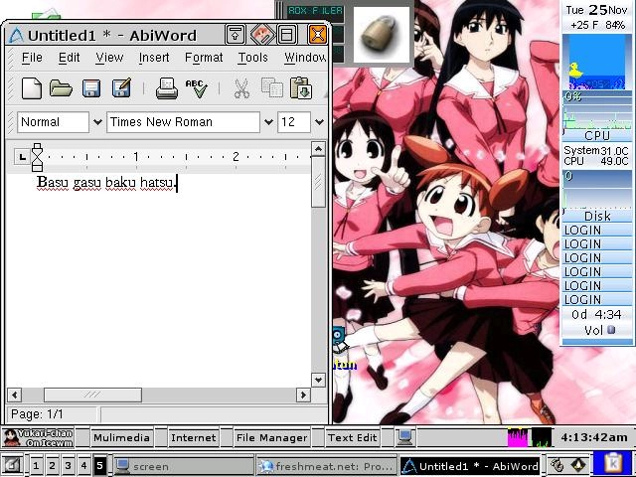Click the Save As floppy-with-pencil icon
Viewport: 636px width, 477px height.
(121, 87)
